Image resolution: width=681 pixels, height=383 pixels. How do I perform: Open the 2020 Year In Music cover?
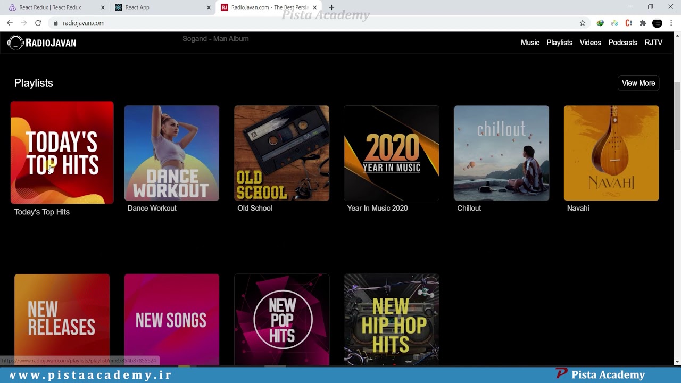392,153
